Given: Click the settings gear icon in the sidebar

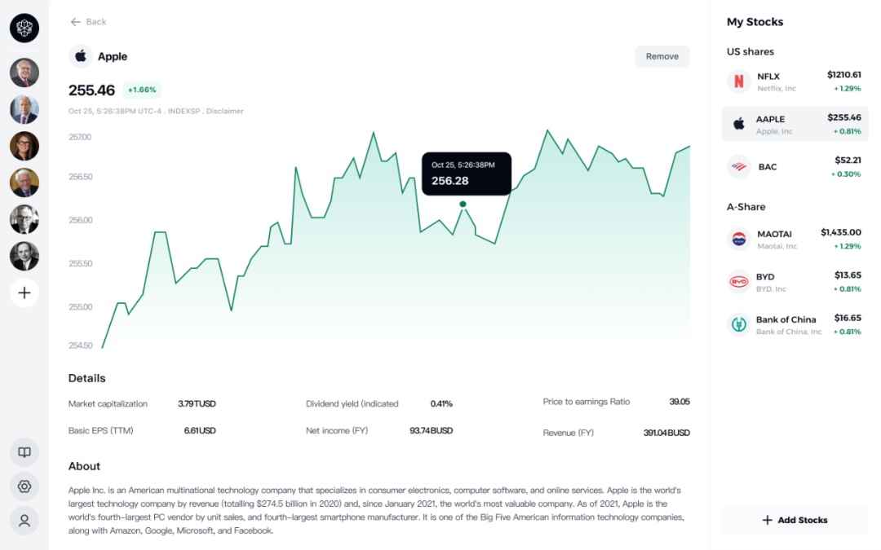Looking at the screenshot, I should (x=24, y=486).
